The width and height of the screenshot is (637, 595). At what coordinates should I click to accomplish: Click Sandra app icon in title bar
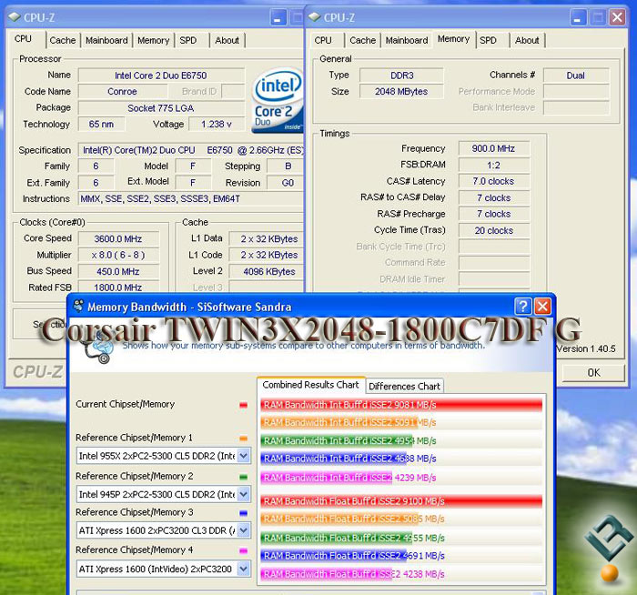78,306
